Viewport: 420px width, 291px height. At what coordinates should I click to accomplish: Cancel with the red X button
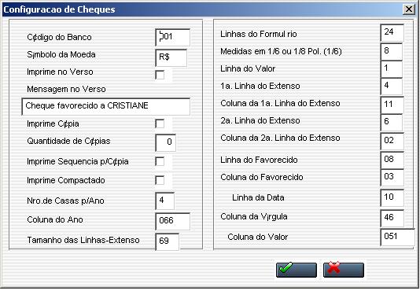(x=344, y=270)
